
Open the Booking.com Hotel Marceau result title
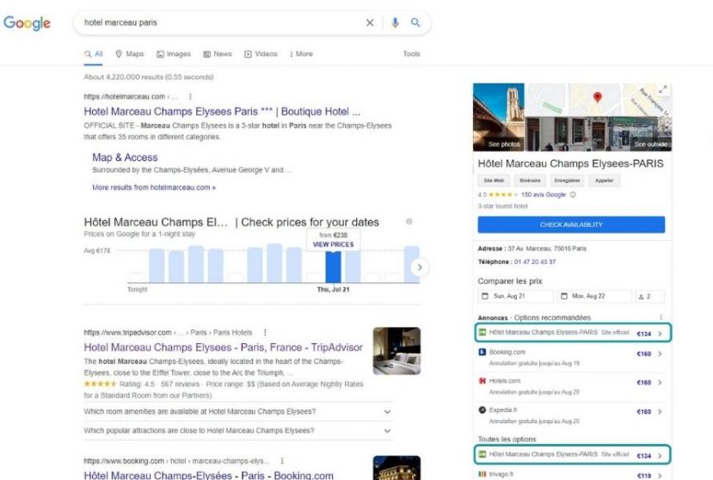[x=209, y=475]
